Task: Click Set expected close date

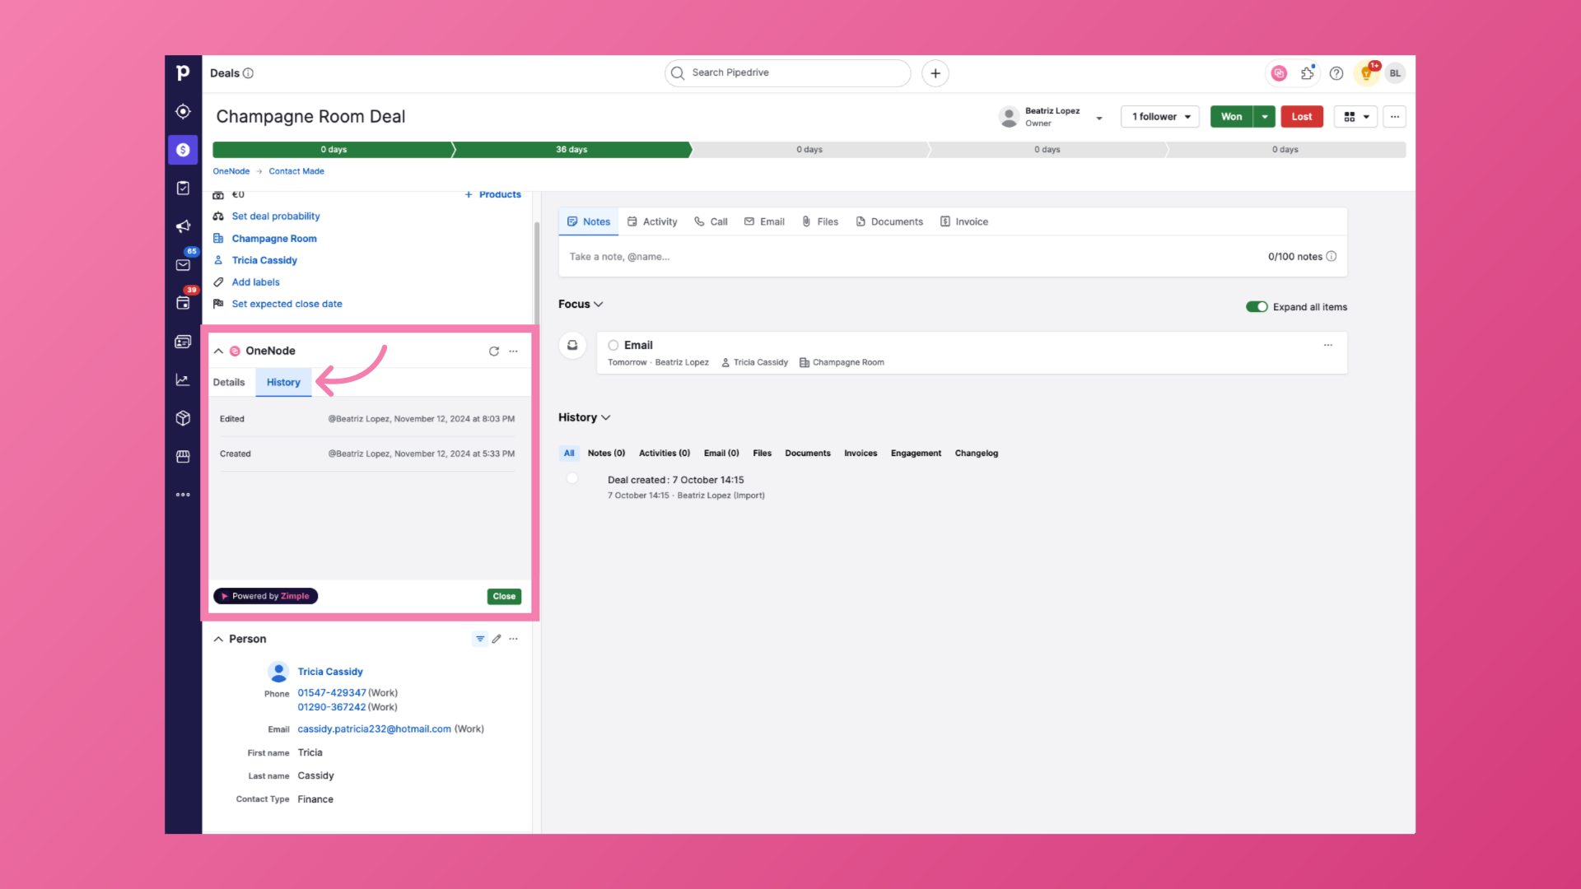Action: coord(287,304)
